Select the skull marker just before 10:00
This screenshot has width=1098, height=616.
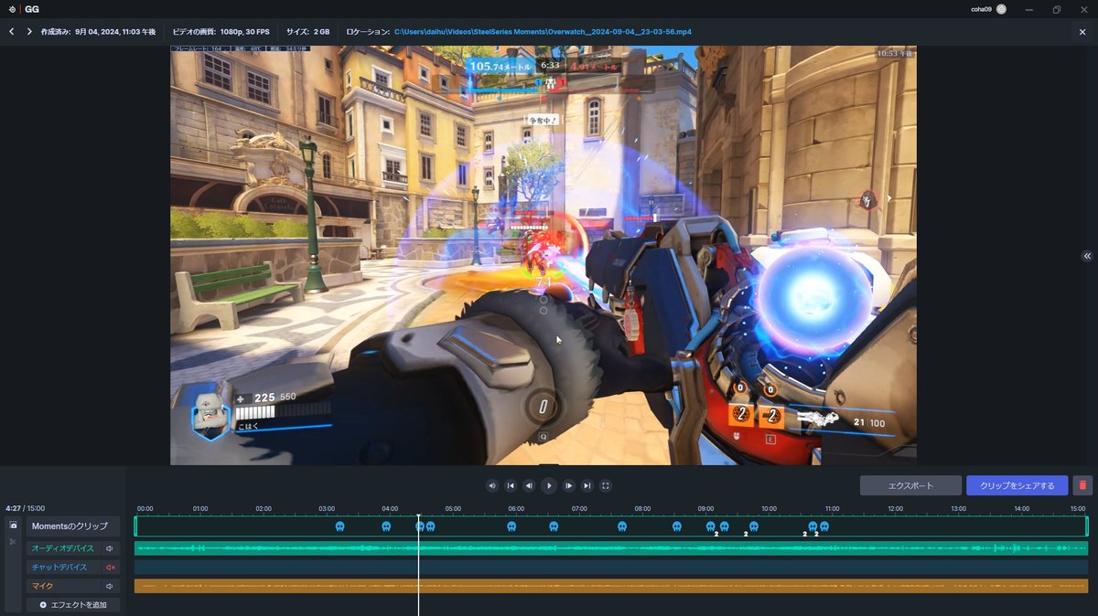click(x=754, y=526)
